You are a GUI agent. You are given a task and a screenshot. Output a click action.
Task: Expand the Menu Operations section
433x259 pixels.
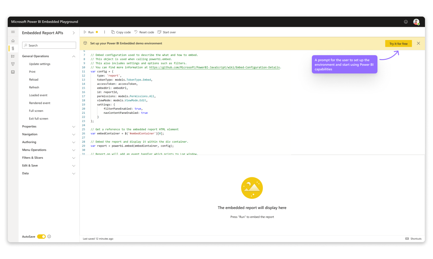[x=74, y=150]
